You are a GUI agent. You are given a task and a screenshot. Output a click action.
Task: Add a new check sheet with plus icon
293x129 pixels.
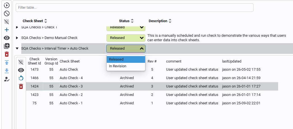[x=6, y=30]
